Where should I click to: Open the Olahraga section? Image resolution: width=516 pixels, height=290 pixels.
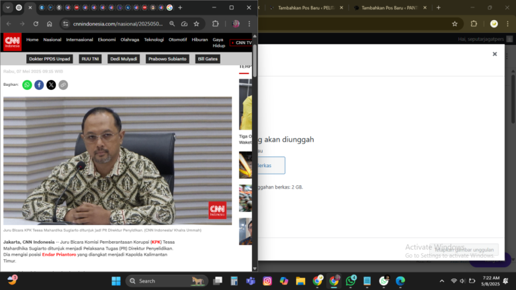tap(130, 40)
